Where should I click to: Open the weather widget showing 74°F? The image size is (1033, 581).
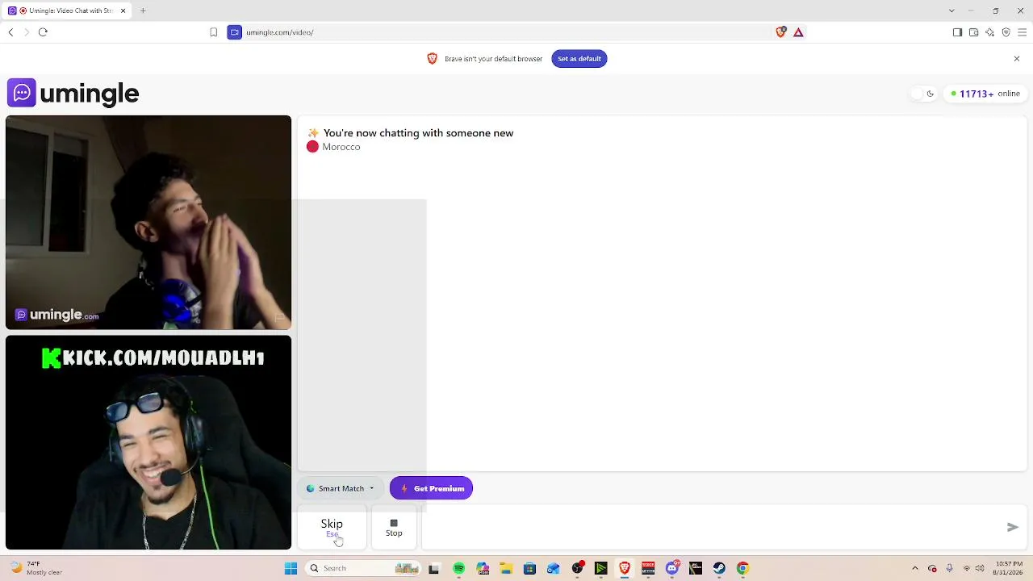coord(36,568)
